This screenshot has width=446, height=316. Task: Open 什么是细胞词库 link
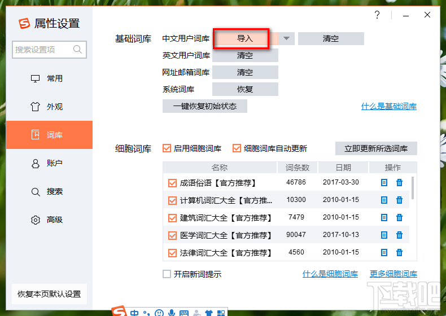(x=330, y=274)
